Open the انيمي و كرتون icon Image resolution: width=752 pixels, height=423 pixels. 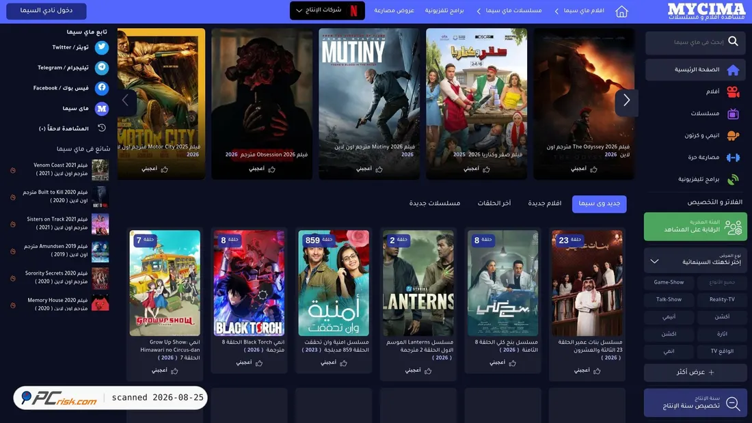(x=733, y=136)
